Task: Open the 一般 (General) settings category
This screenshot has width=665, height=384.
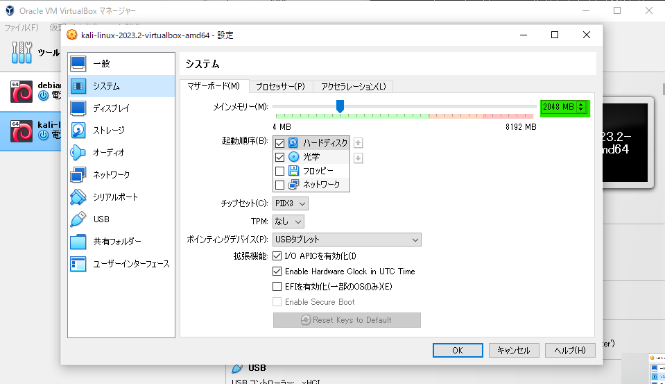Action: [121, 64]
